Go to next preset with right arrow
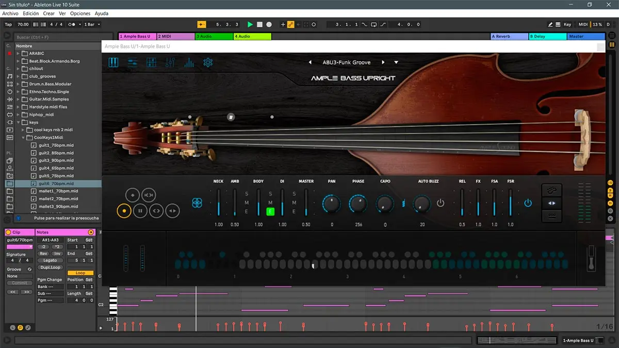The image size is (619, 348). click(x=383, y=62)
